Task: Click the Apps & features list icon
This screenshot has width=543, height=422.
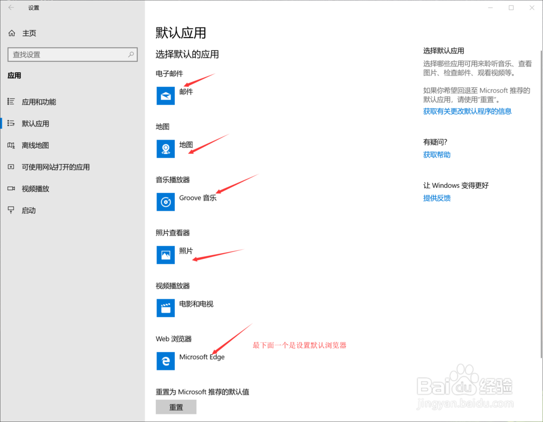Action: (11, 102)
